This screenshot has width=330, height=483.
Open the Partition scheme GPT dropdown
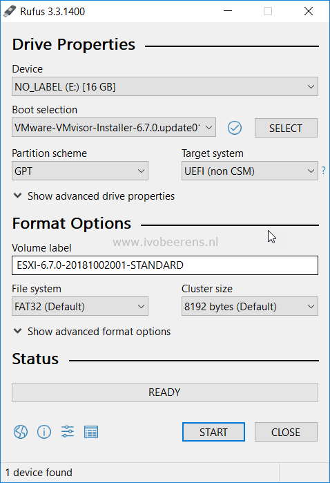point(79,171)
